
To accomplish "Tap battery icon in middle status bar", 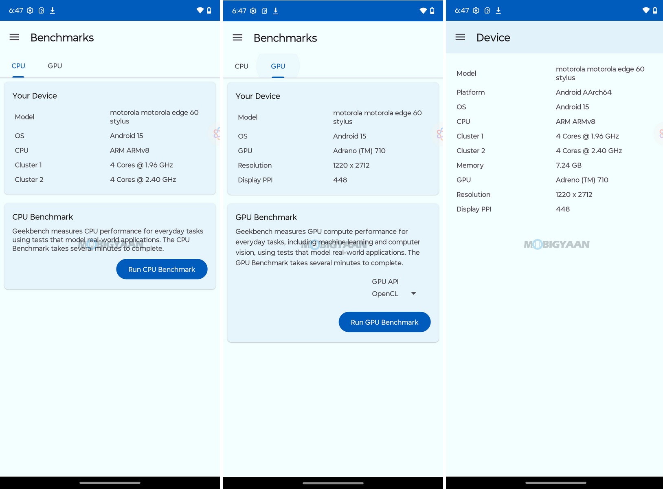I will pos(432,11).
